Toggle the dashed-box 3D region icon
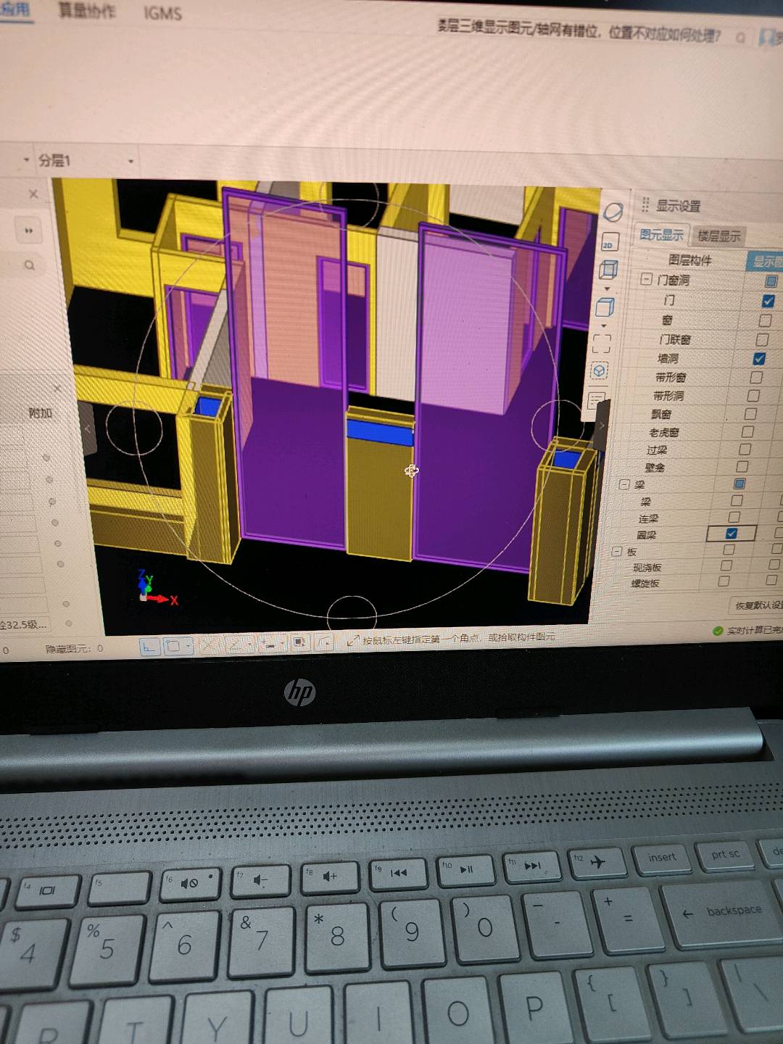783x1044 pixels. pos(600,371)
